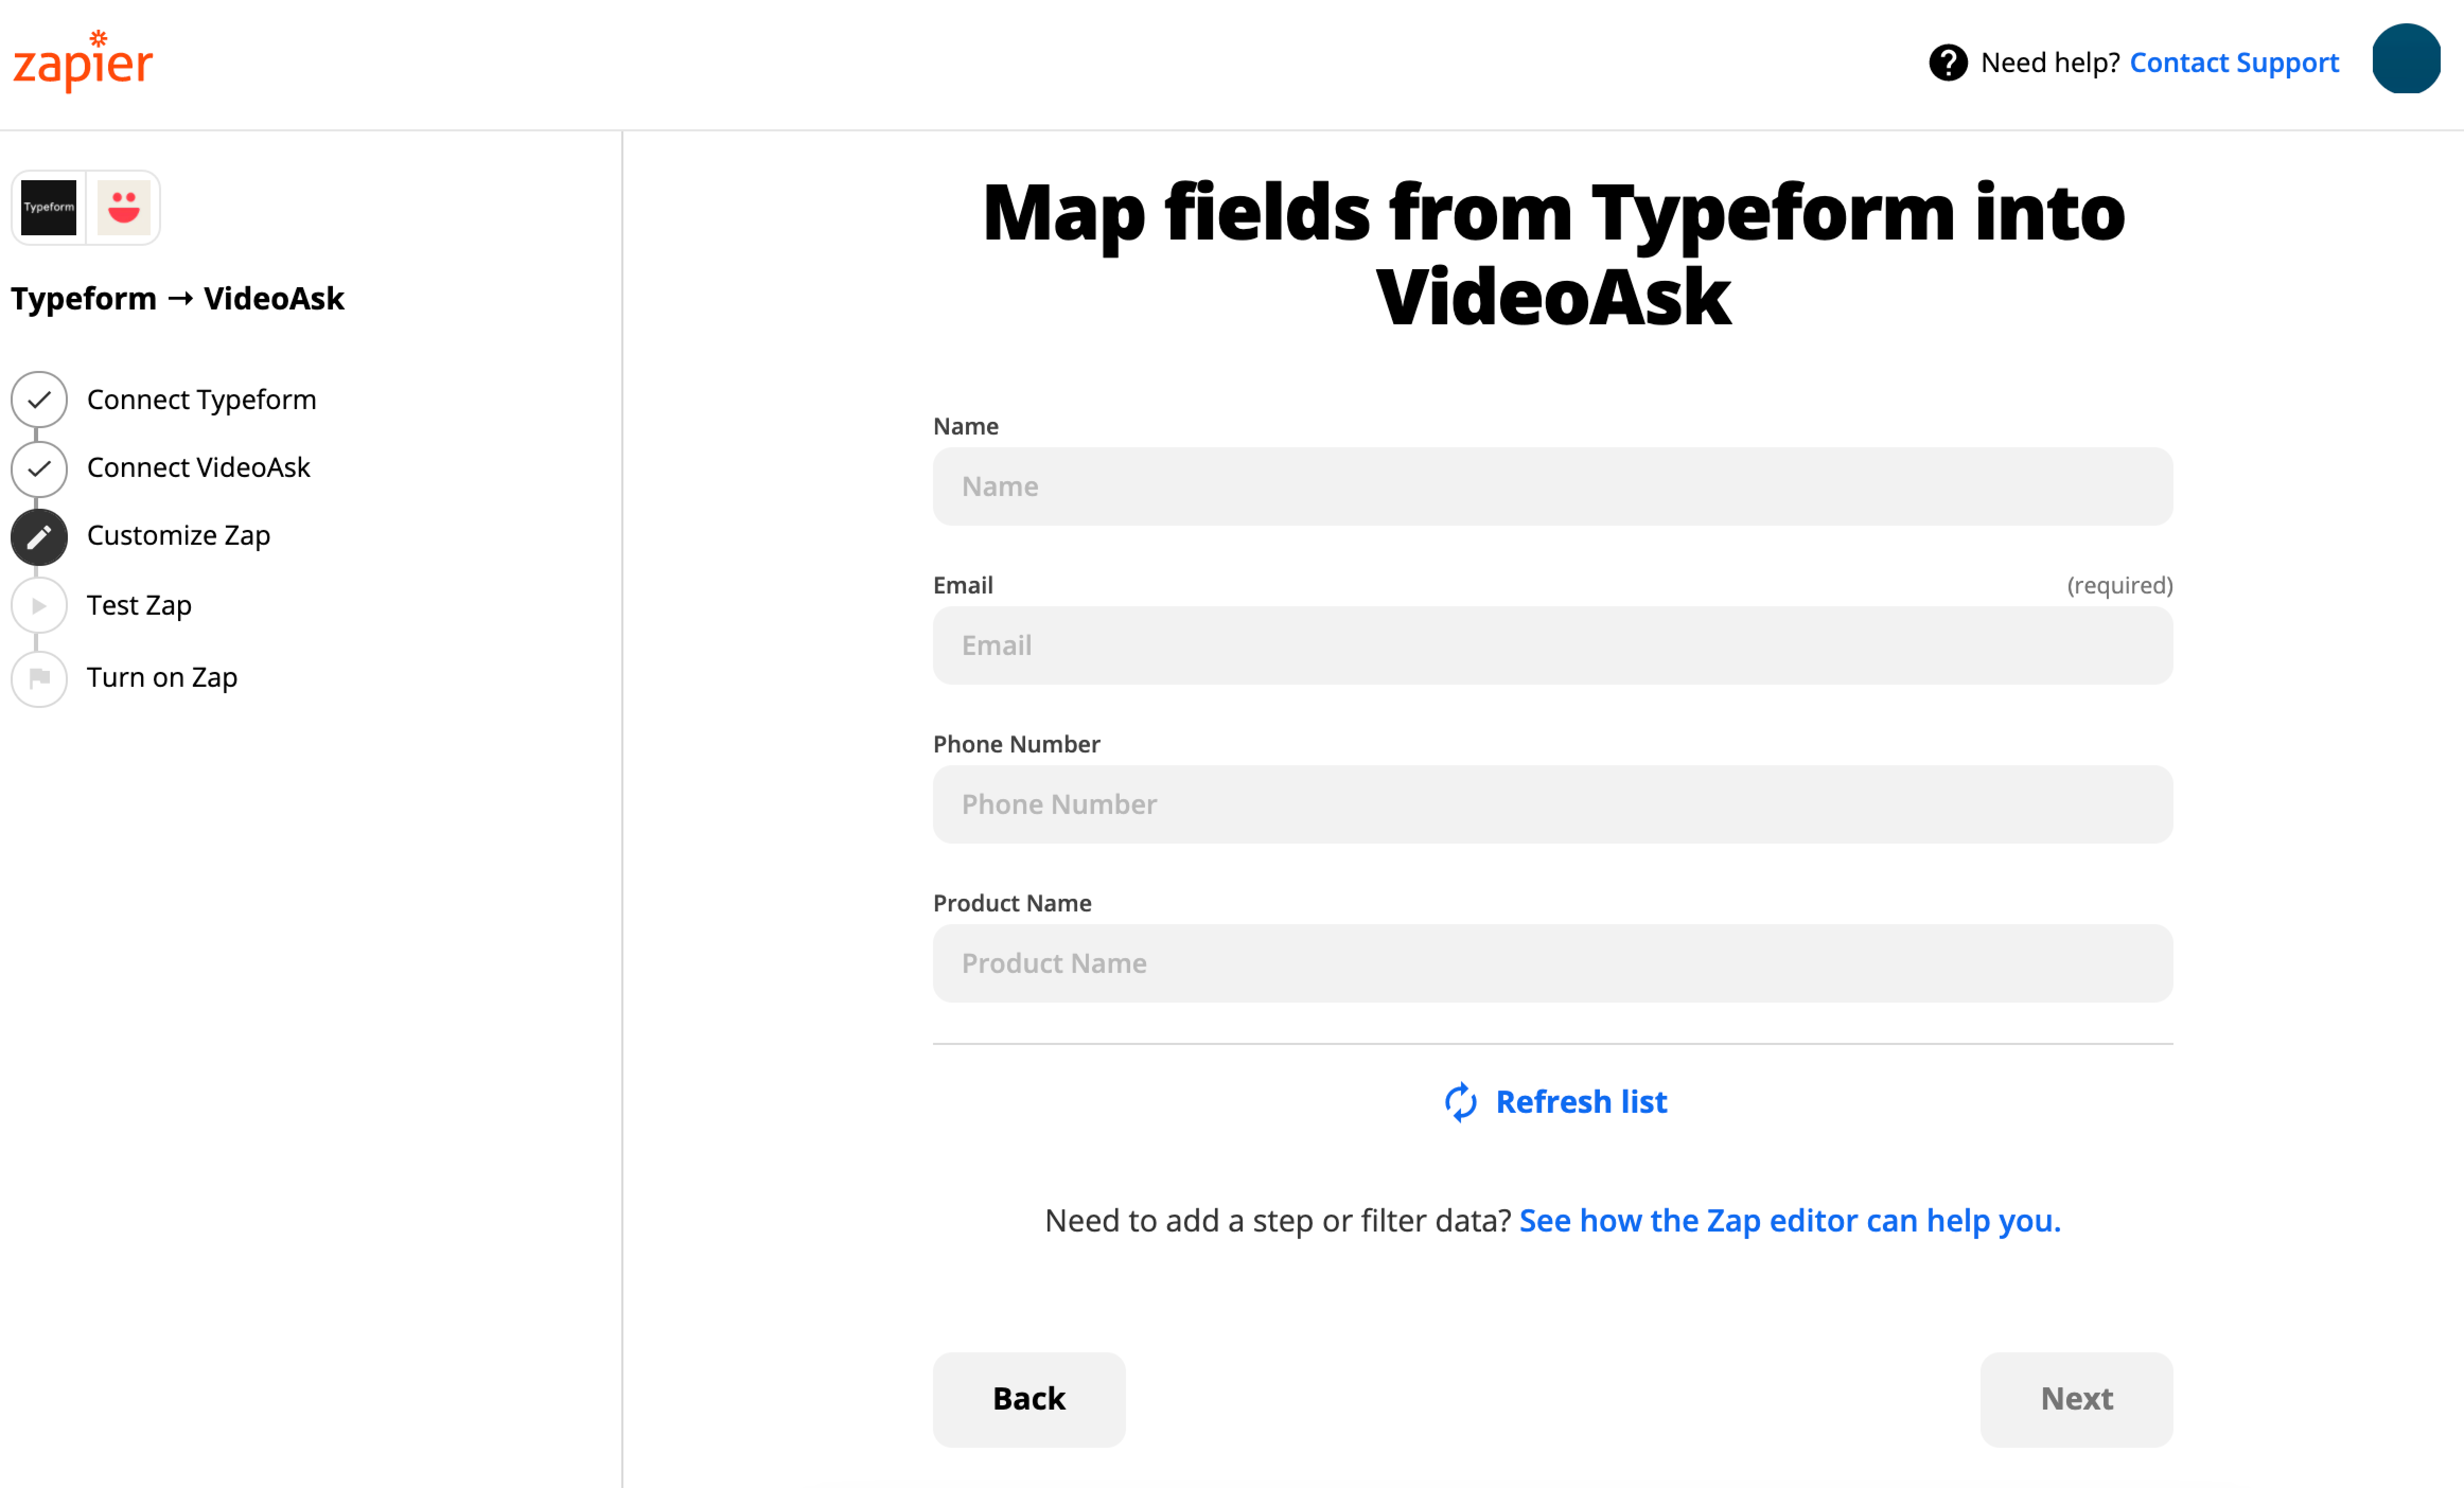
Task: Click the Next button
Action: [x=2076, y=1399]
